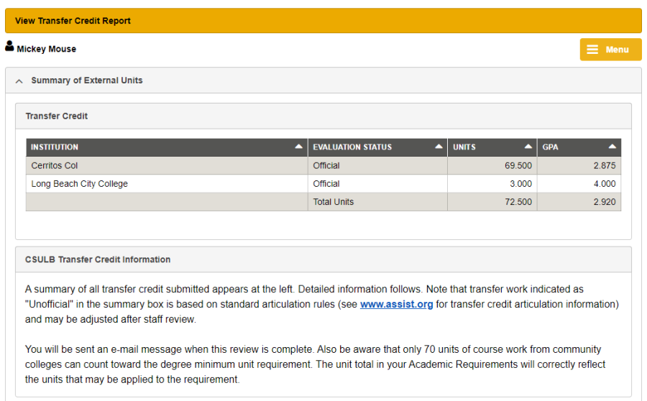The image size is (647, 401).
Task: Open the Menu button
Action: click(610, 50)
